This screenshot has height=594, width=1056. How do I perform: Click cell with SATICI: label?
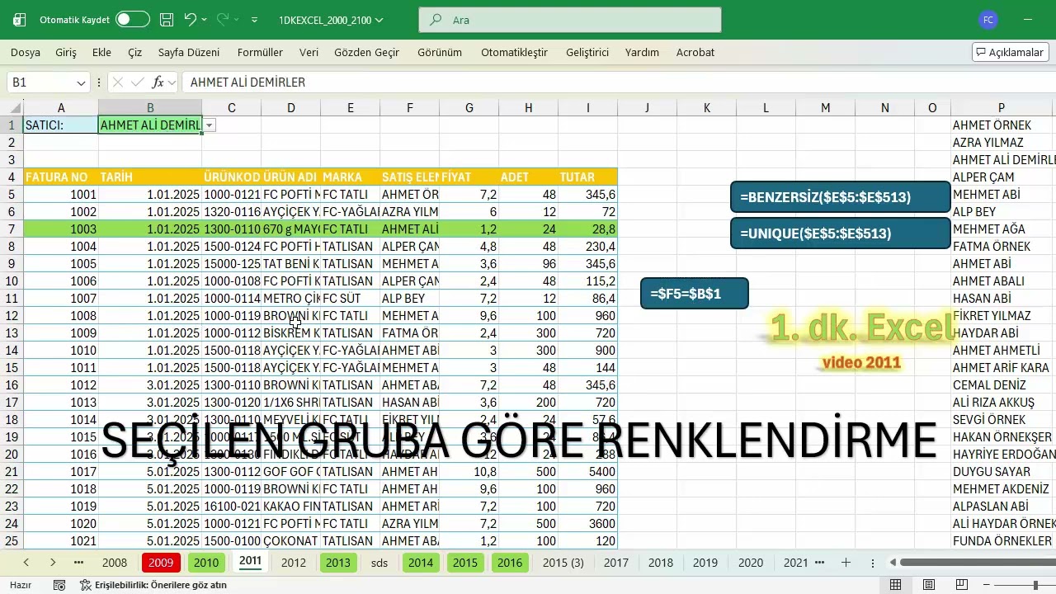(x=60, y=125)
